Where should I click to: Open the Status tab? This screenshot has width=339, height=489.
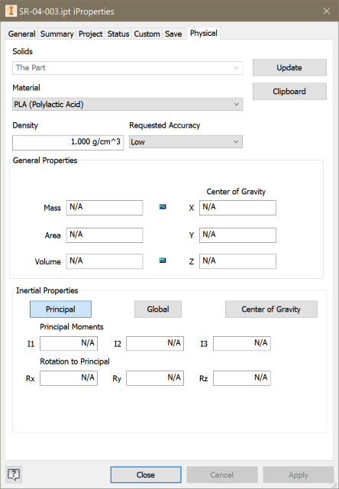click(118, 34)
